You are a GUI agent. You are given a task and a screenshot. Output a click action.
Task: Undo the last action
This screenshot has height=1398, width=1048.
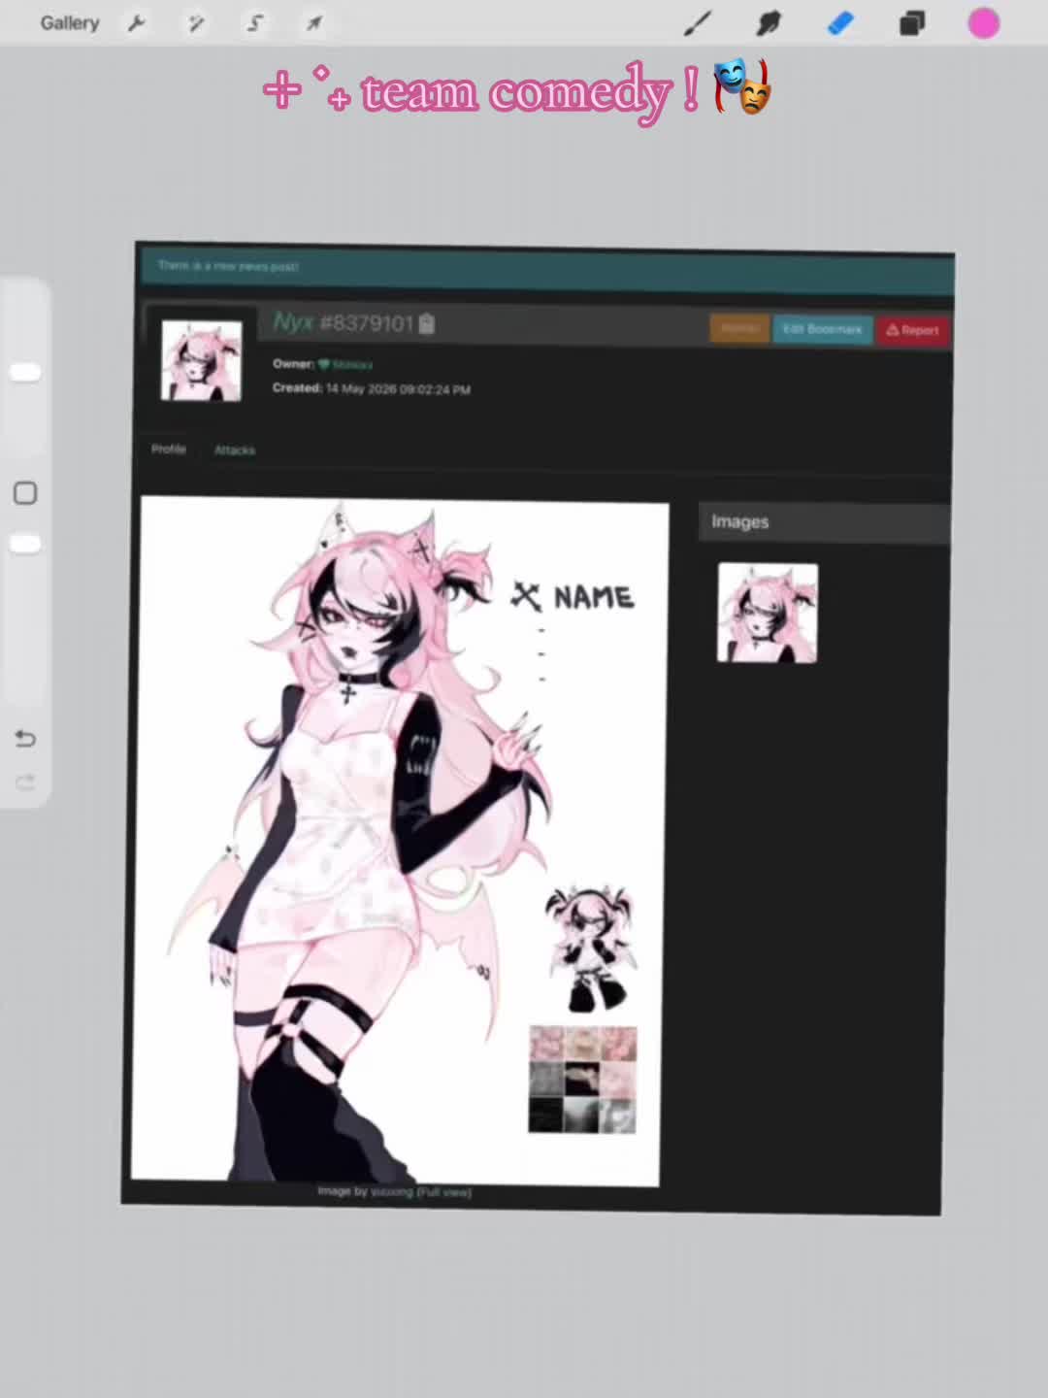coord(25,739)
